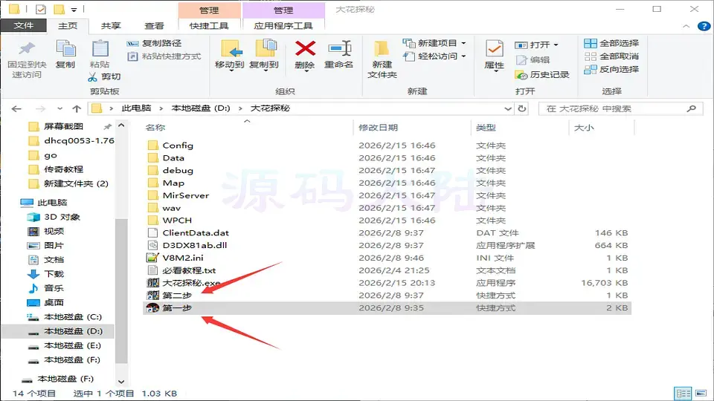Sort by Date modified (修改日期) header
Viewport: 714px width, 401px height.
pyautogui.click(x=378, y=128)
